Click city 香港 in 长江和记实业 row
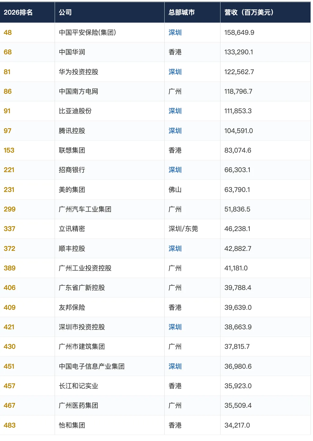 (x=175, y=386)
